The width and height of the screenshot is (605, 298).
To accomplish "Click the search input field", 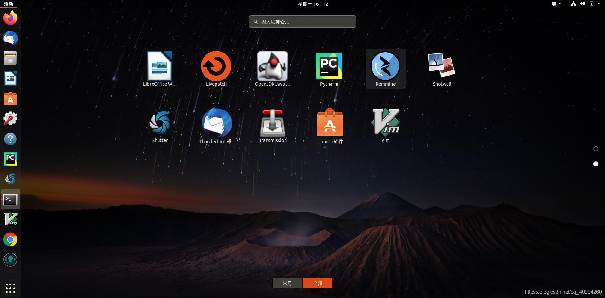I will [x=302, y=22].
